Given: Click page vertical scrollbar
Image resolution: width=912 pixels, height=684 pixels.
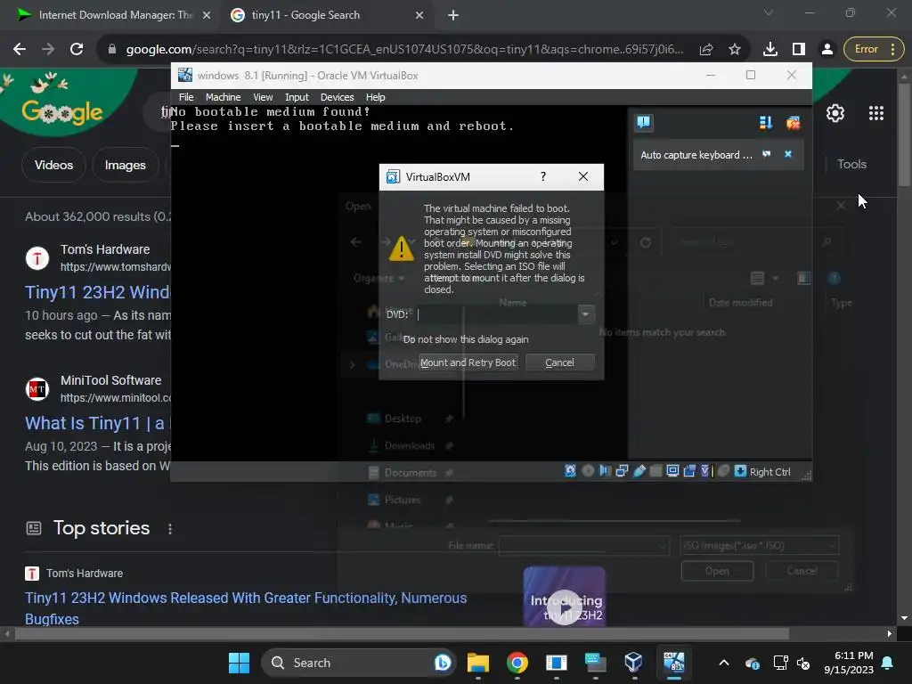Looking at the screenshot, I should (x=904, y=135).
